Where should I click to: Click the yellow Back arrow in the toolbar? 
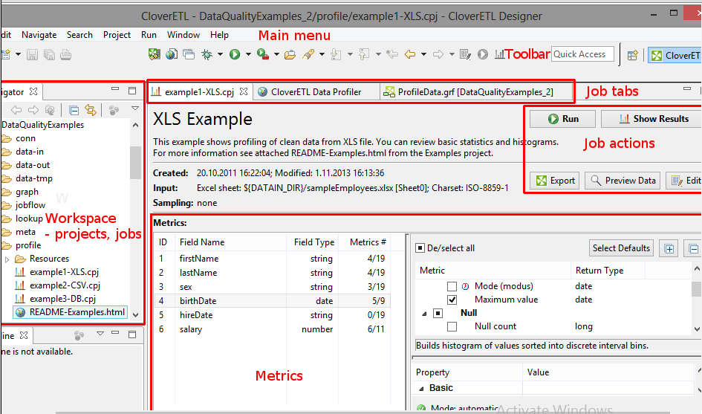tap(410, 54)
